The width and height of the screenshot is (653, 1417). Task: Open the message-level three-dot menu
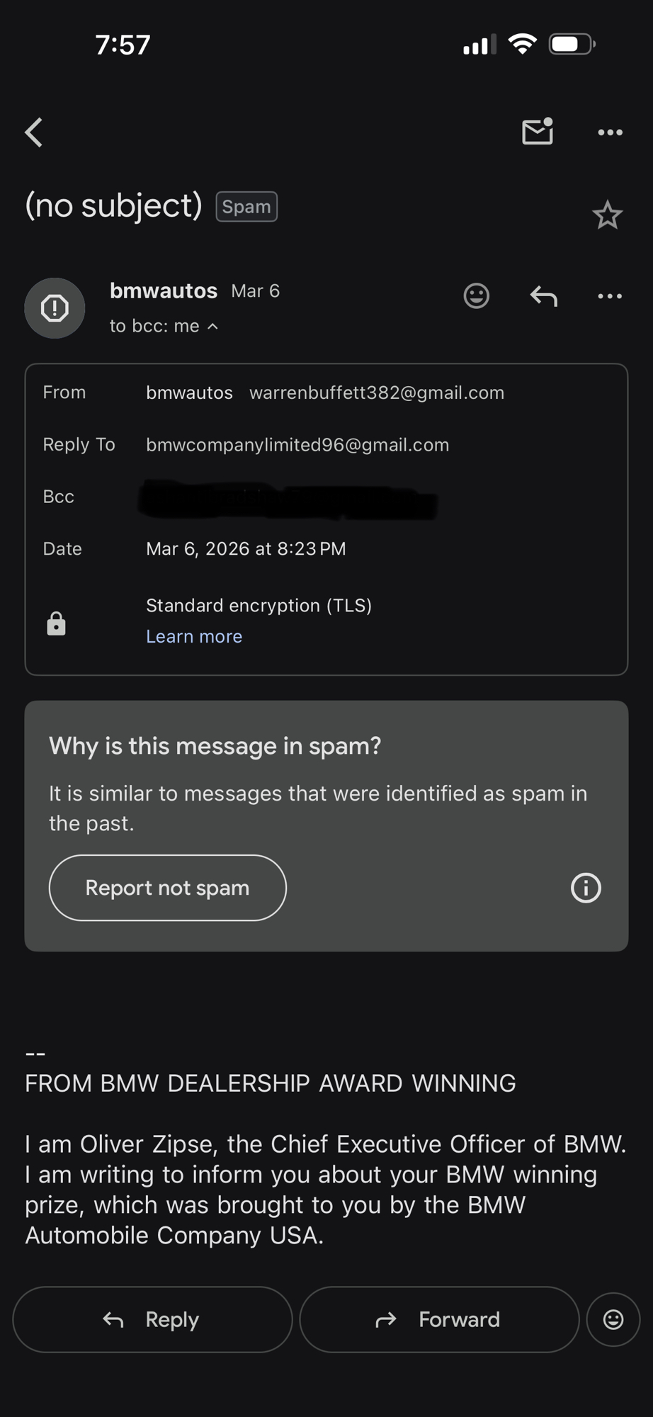[610, 296]
